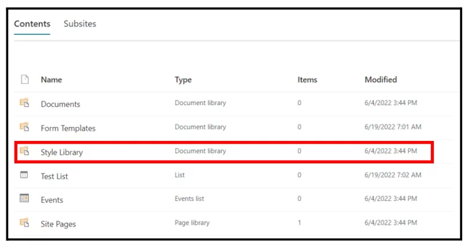Click the Site Pages library icon

pyautogui.click(x=24, y=223)
